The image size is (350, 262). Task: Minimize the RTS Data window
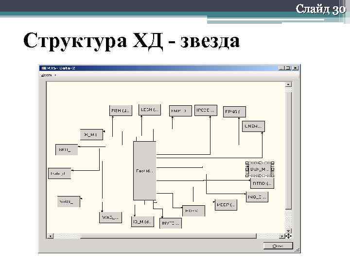pyautogui.click(x=281, y=68)
